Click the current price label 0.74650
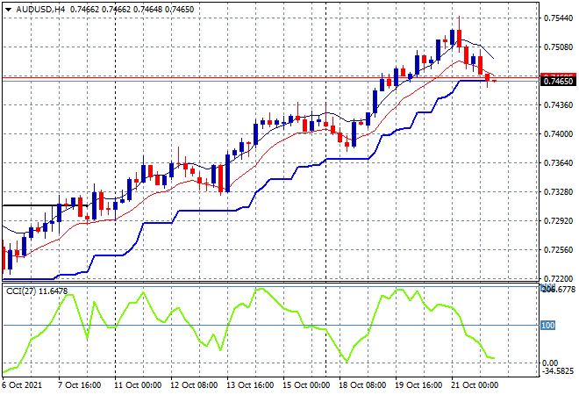The image size is (579, 395). 558,82
